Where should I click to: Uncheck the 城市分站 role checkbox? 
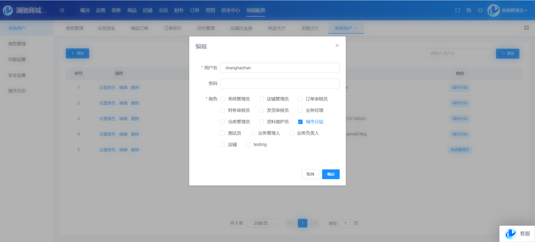300,122
